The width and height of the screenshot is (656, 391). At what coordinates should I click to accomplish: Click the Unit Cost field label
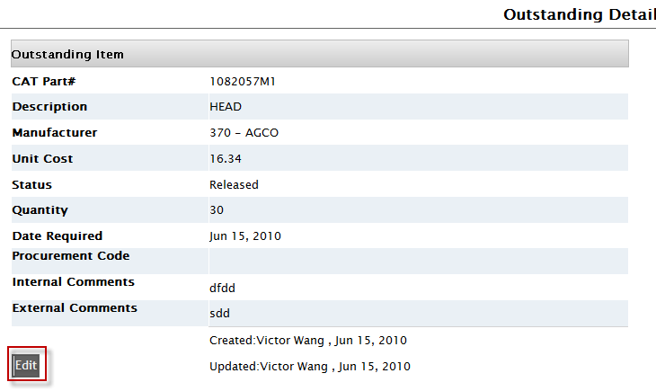coord(42,159)
